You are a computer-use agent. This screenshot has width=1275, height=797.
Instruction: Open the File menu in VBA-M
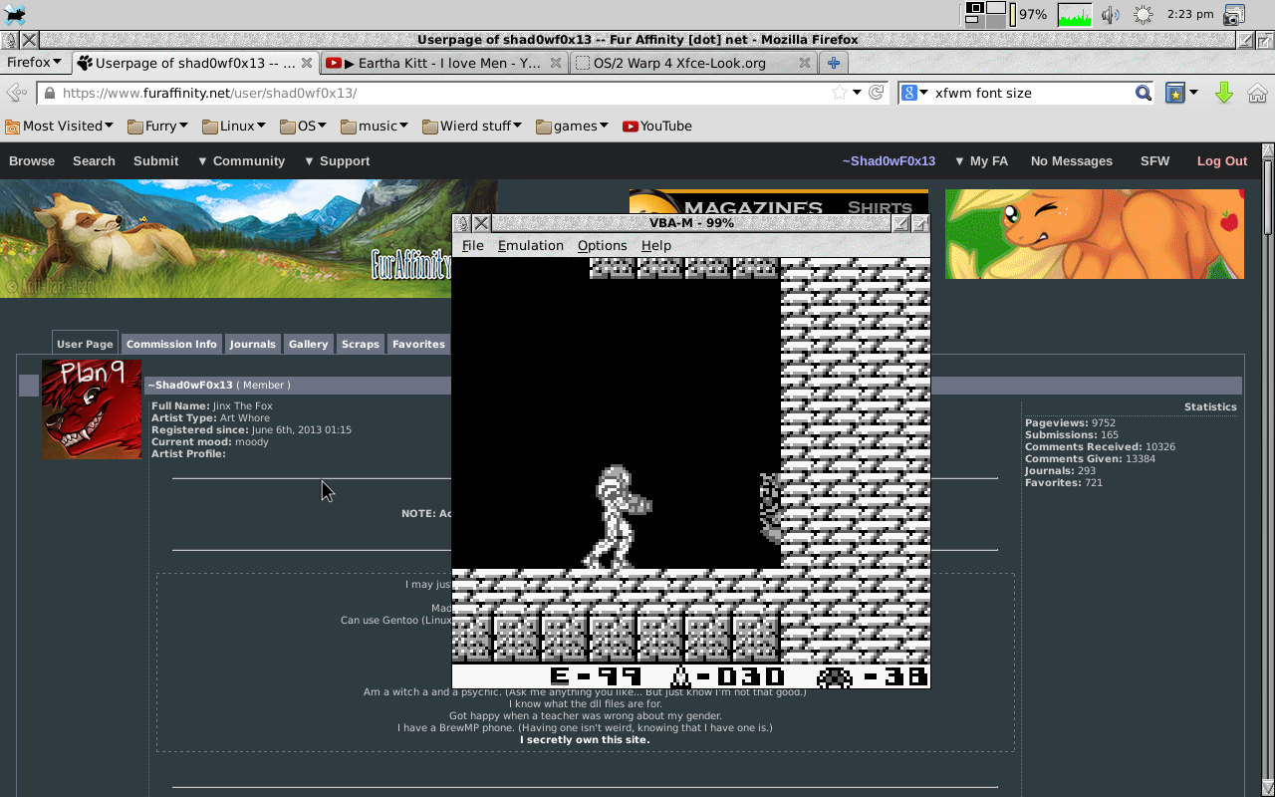(x=472, y=245)
